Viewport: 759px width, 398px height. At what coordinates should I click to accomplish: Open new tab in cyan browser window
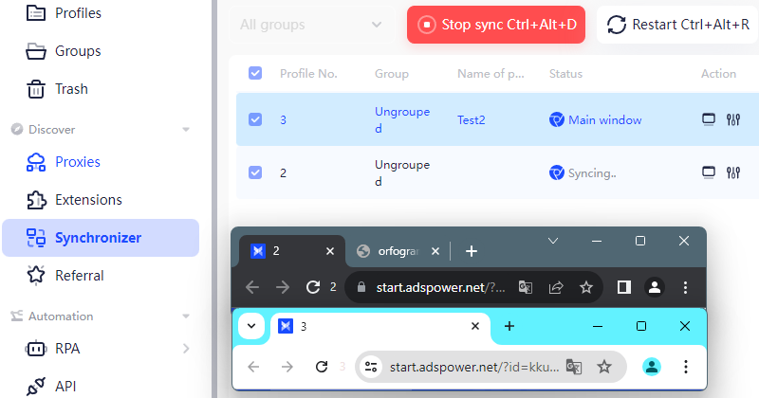click(509, 326)
